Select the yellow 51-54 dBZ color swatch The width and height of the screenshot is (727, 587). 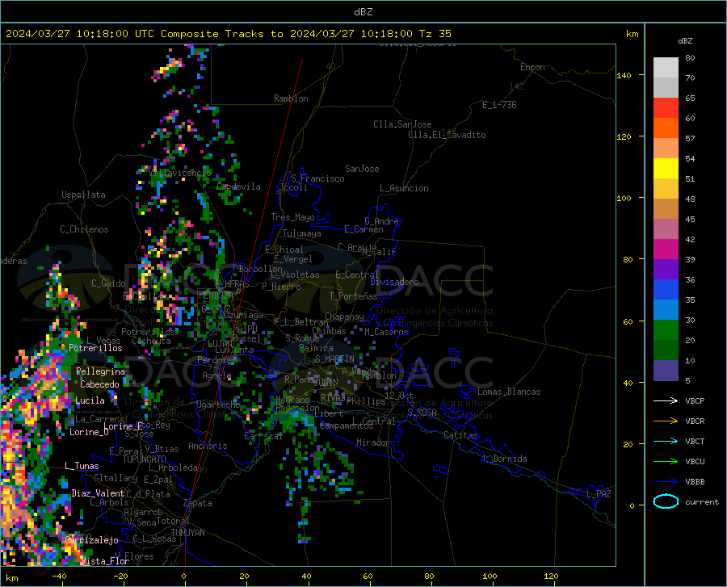(x=666, y=169)
